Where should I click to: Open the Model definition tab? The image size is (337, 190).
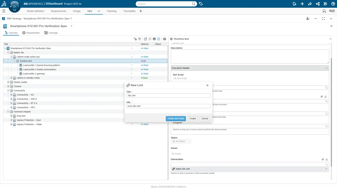pos(35,11)
